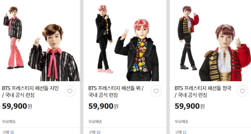Image resolution: width=251 pixels, height=134 pixels.
Task: Select the Jungkook doll's 59,900원 price
Action: pyautogui.click(x=190, y=106)
